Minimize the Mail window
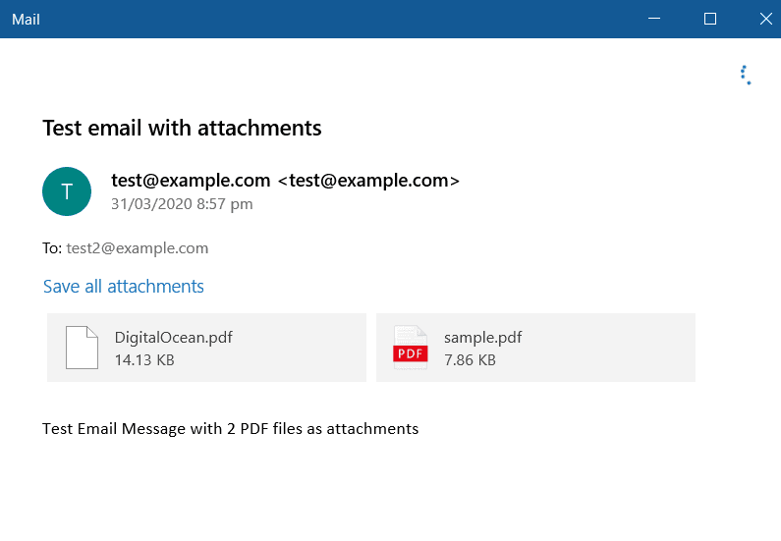This screenshot has height=541, width=781. (655, 19)
